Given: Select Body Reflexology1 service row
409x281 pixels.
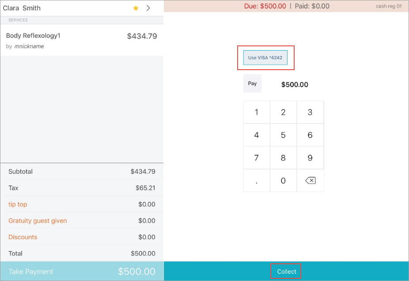Looking at the screenshot, I should coord(82,41).
